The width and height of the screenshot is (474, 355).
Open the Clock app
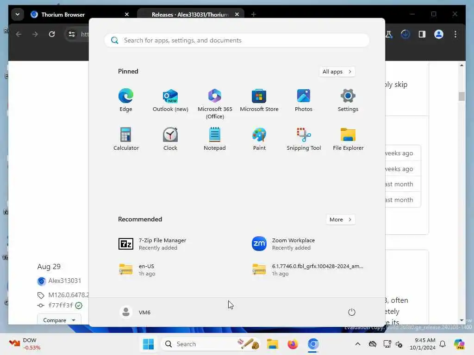tap(170, 139)
